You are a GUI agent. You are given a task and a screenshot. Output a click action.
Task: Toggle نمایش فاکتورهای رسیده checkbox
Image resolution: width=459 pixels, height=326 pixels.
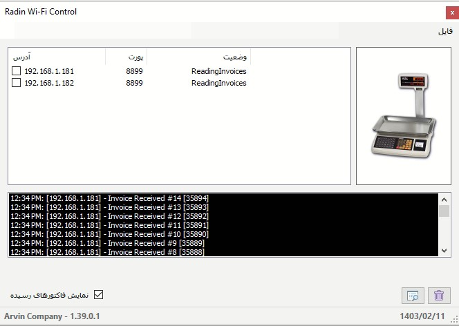point(99,294)
